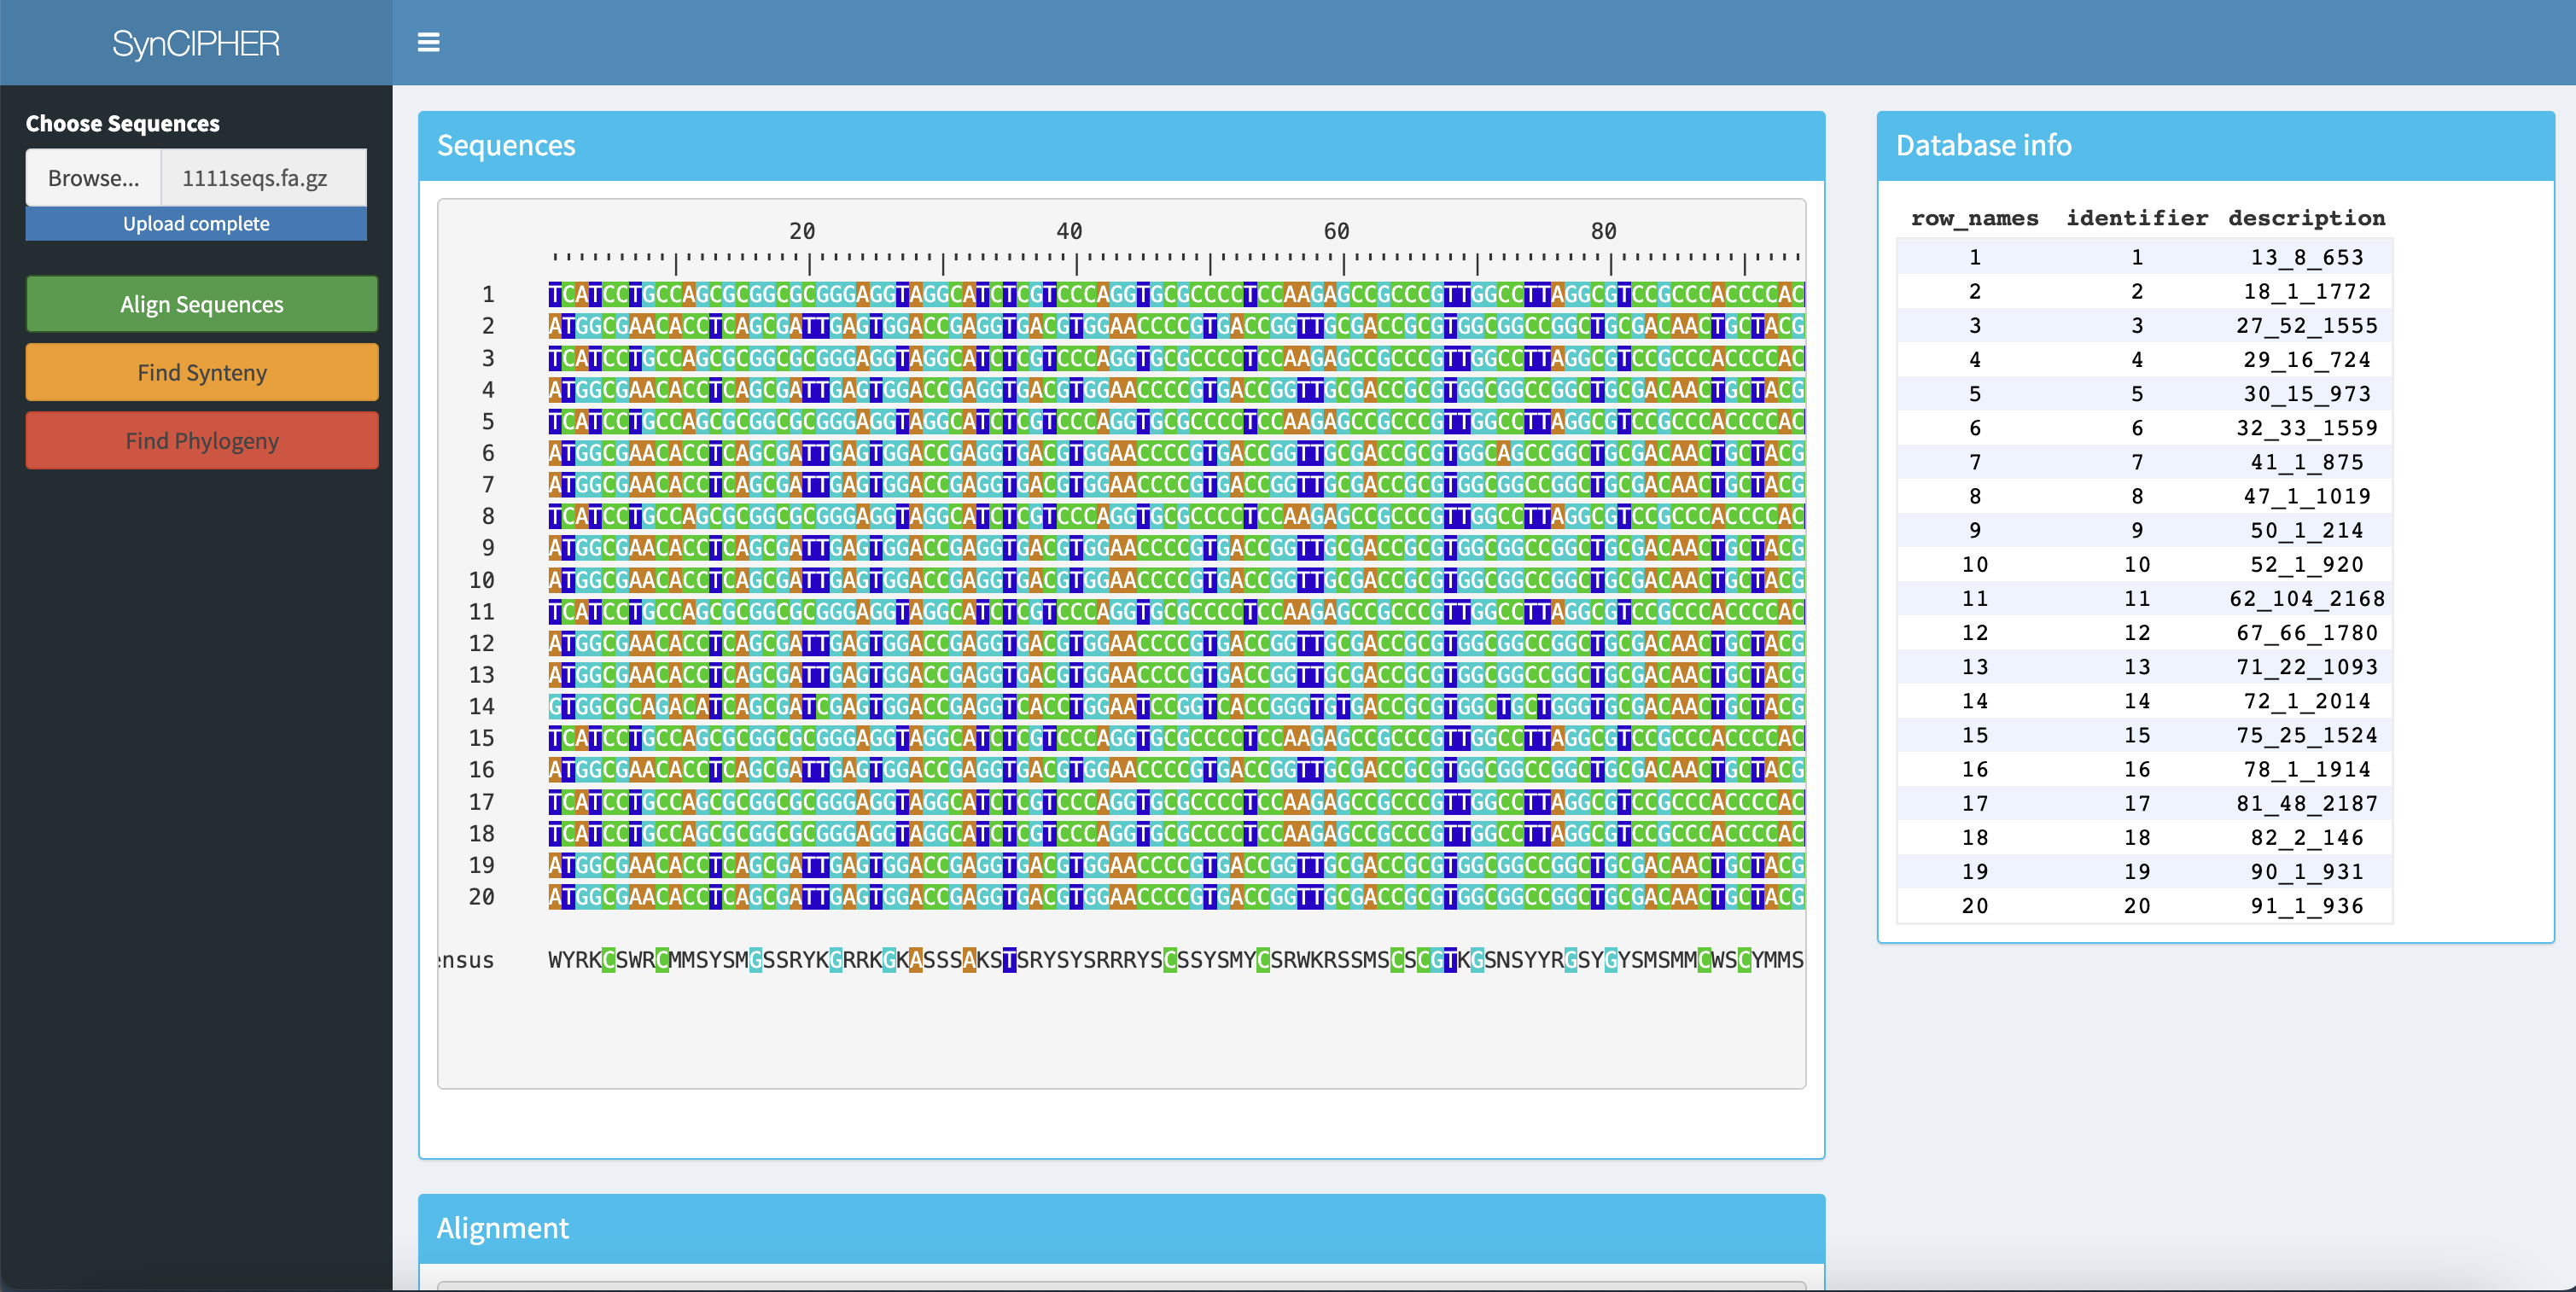Click sequence row label 10 in alignment viewer
Image resolution: width=2576 pixels, height=1292 pixels.
482,580
